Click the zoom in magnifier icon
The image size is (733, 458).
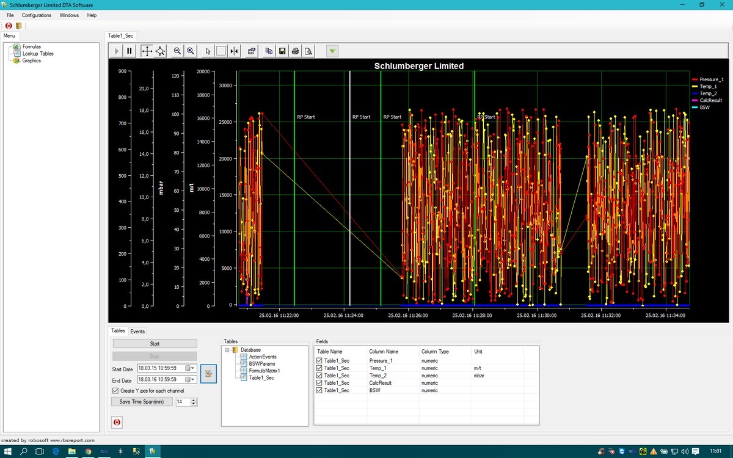[191, 51]
